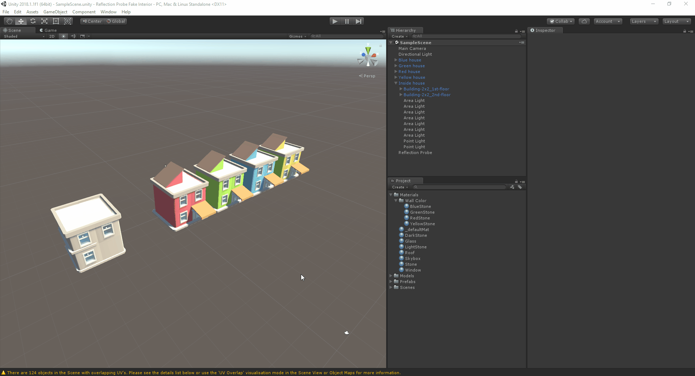Select Main Camera in Hierarchy

pos(412,48)
